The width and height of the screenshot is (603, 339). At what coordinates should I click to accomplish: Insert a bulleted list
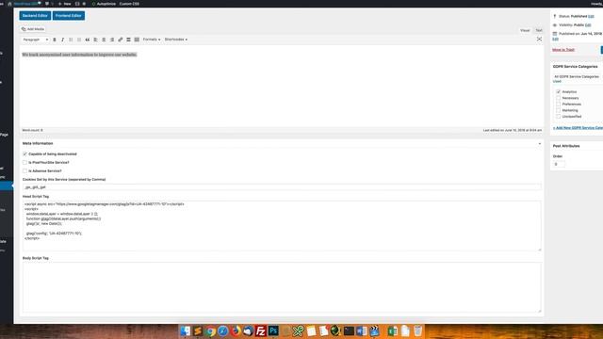[x=71, y=40]
